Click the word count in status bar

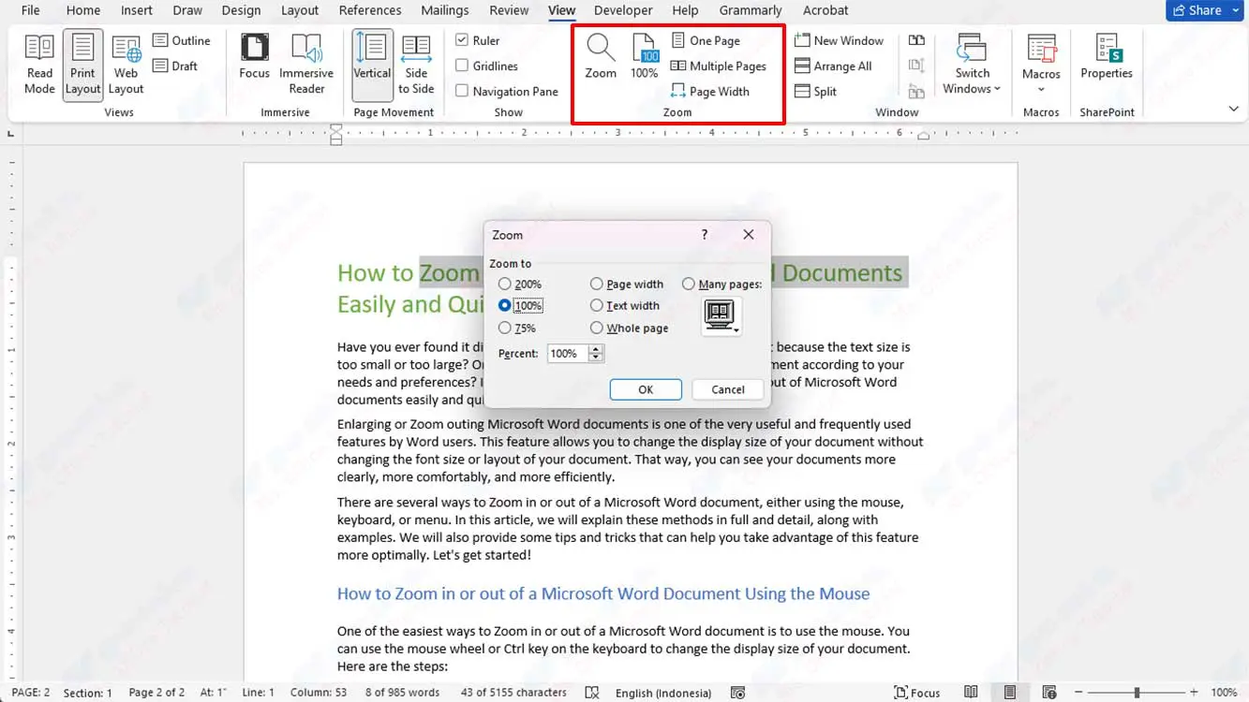[x=402, y=693]
